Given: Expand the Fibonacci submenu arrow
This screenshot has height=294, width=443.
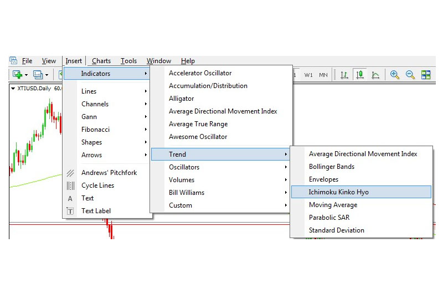Looking at the screenshot, I should pyautogui.click(x=146, y=130).
